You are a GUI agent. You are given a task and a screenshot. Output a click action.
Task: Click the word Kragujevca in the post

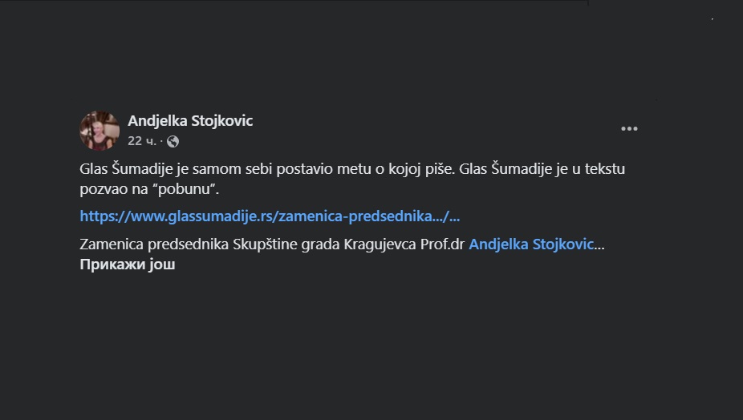(380, 244)
